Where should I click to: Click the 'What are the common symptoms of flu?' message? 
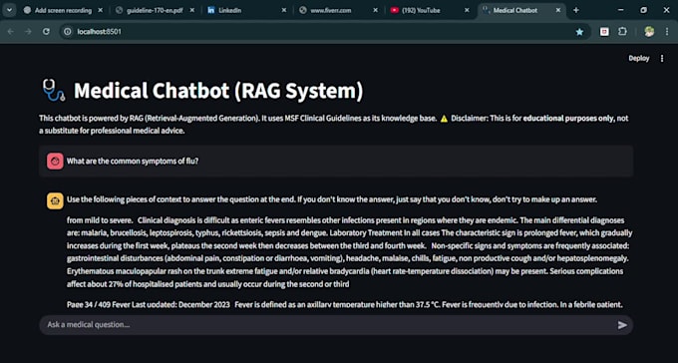pyautogui.click(x=133, y=162)
